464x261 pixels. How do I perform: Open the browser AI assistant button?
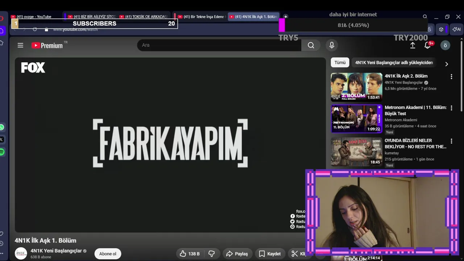point(456,29)
